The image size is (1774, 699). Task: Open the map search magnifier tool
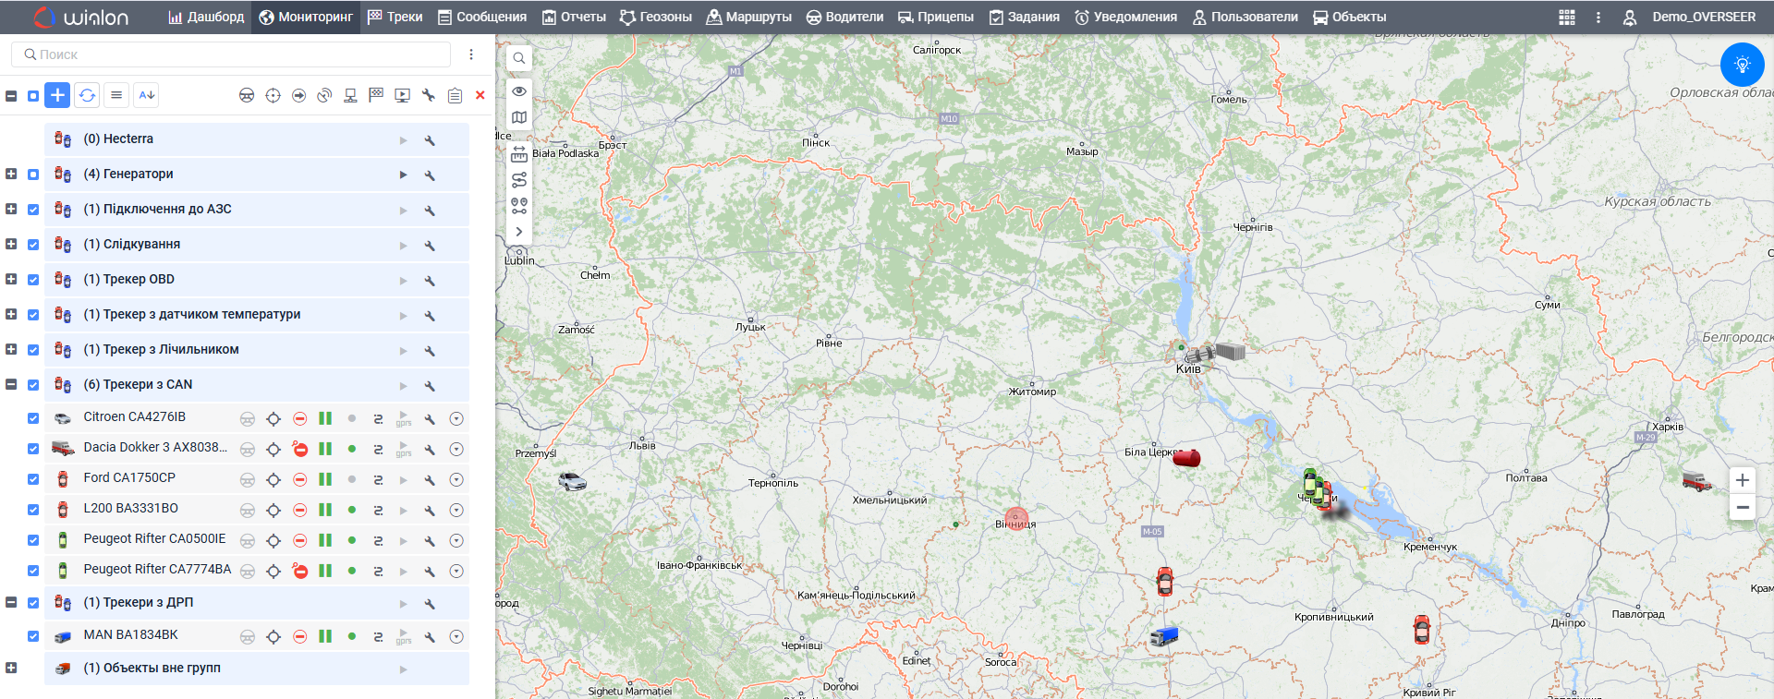tap(519, 58)
